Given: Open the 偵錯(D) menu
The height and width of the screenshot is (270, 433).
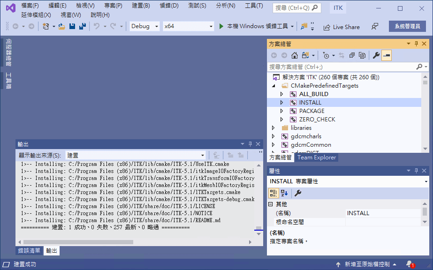Looking at the screenshot, I should 169,6.
